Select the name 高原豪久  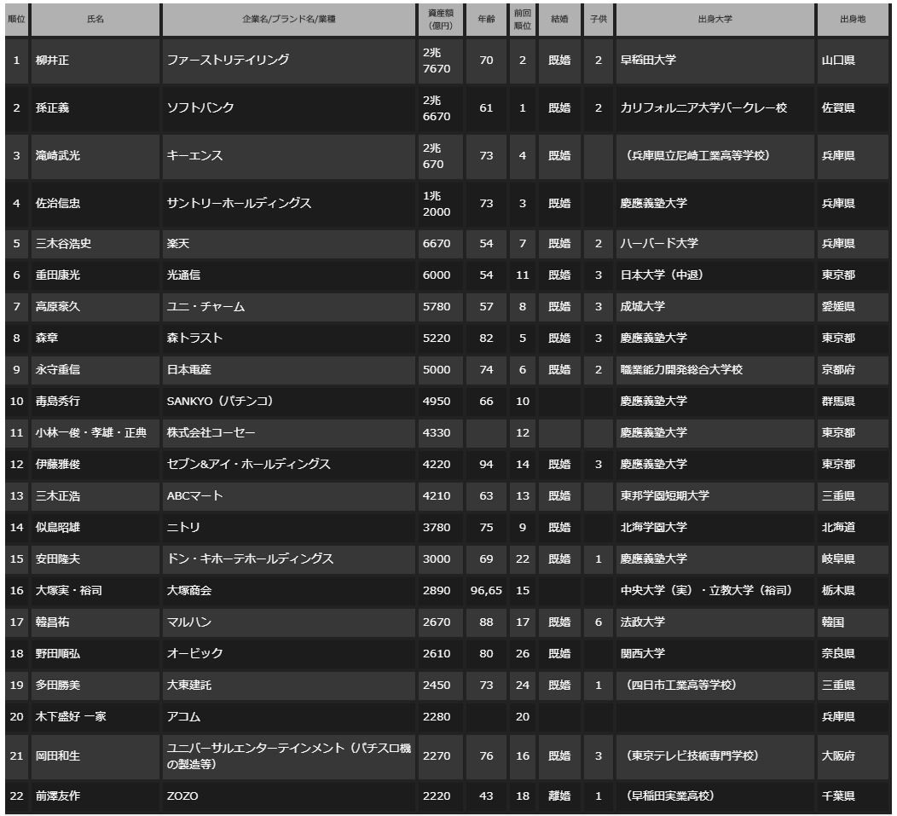[58, 306]
